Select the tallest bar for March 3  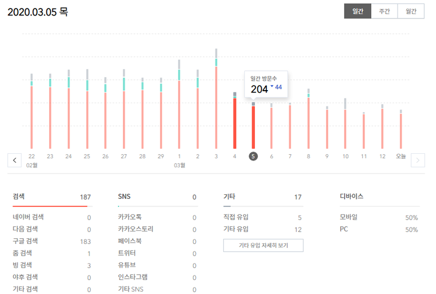click(216, 99)
